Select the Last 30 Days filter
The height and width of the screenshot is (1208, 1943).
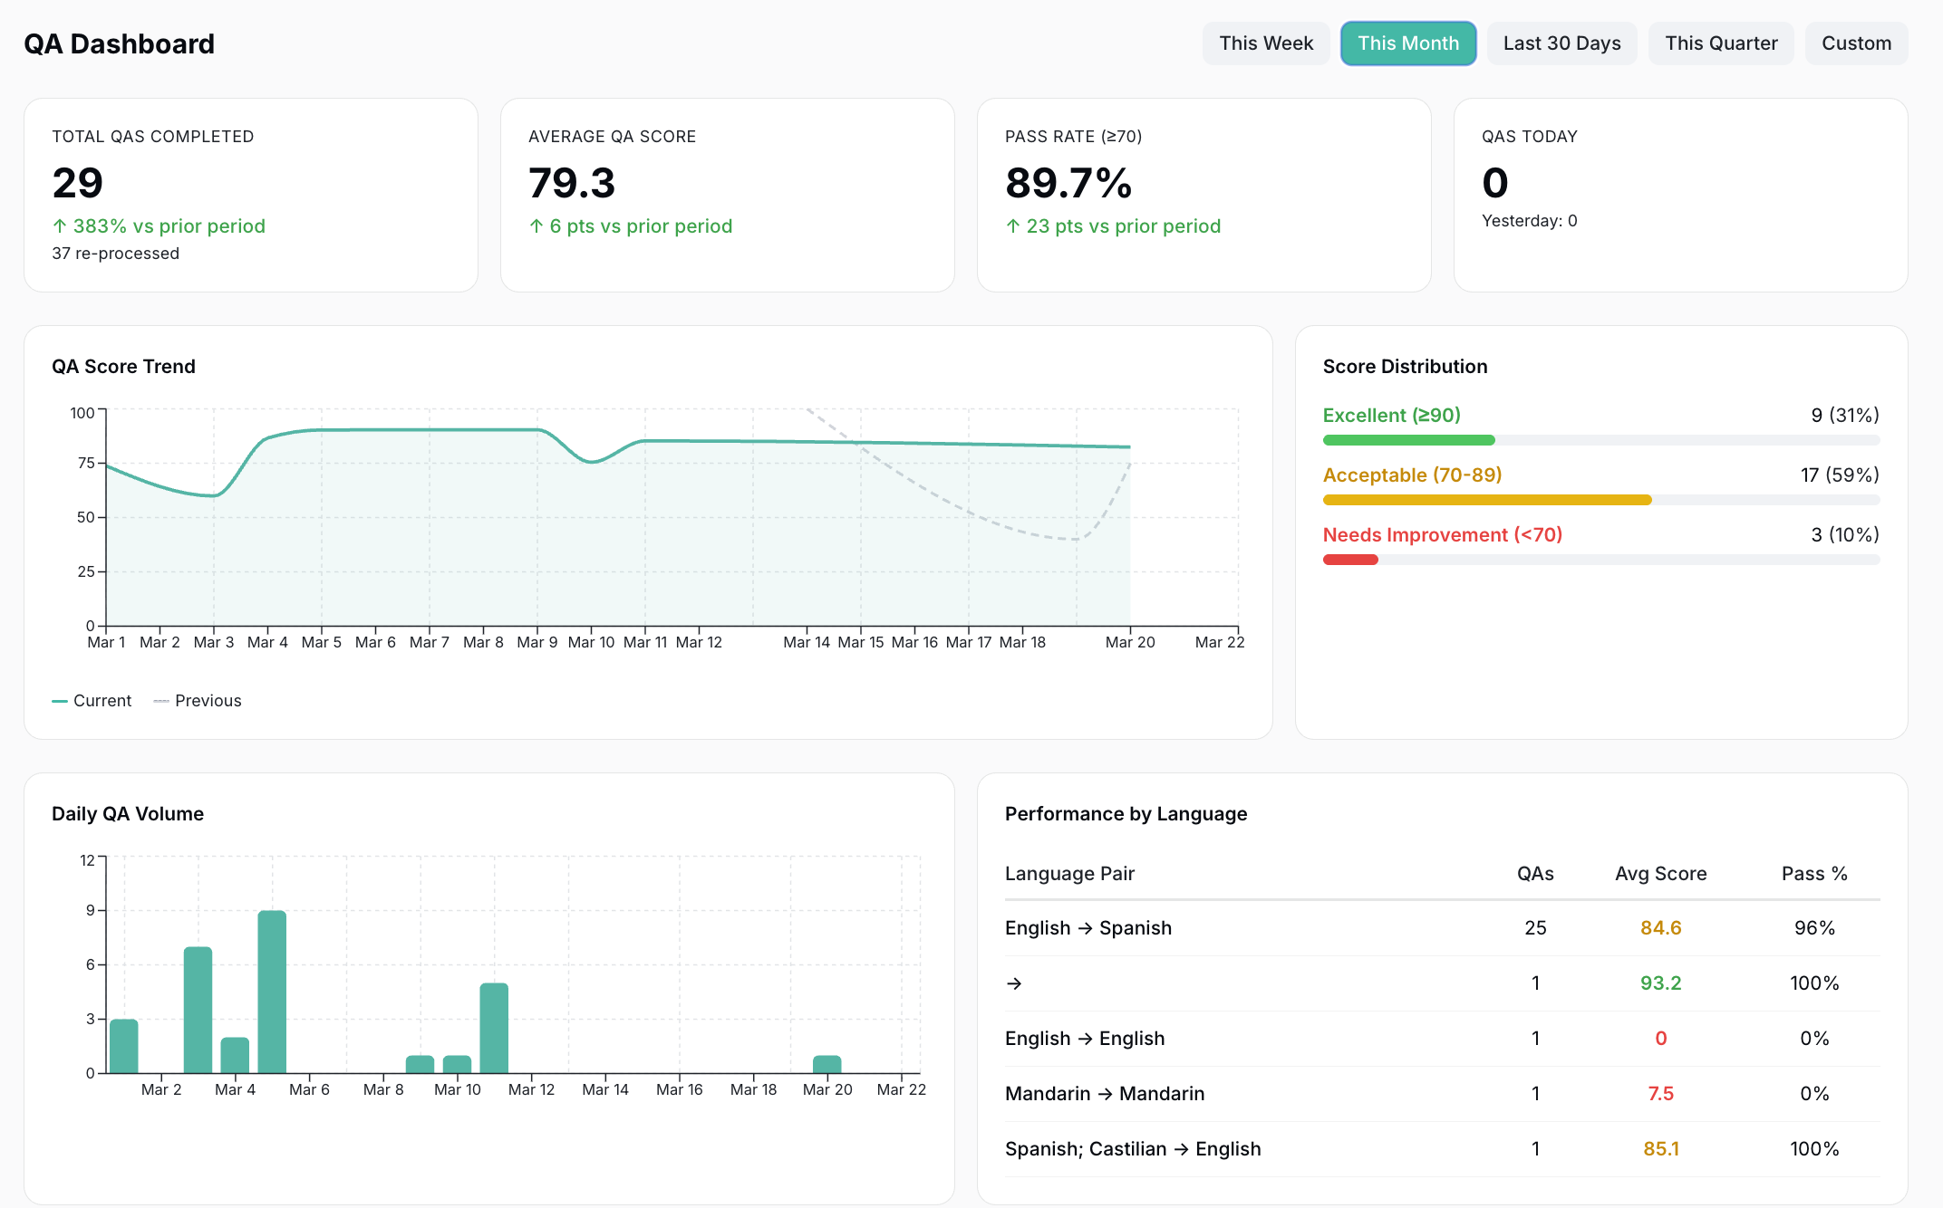pyautogui.click(x=1561, y=43)
